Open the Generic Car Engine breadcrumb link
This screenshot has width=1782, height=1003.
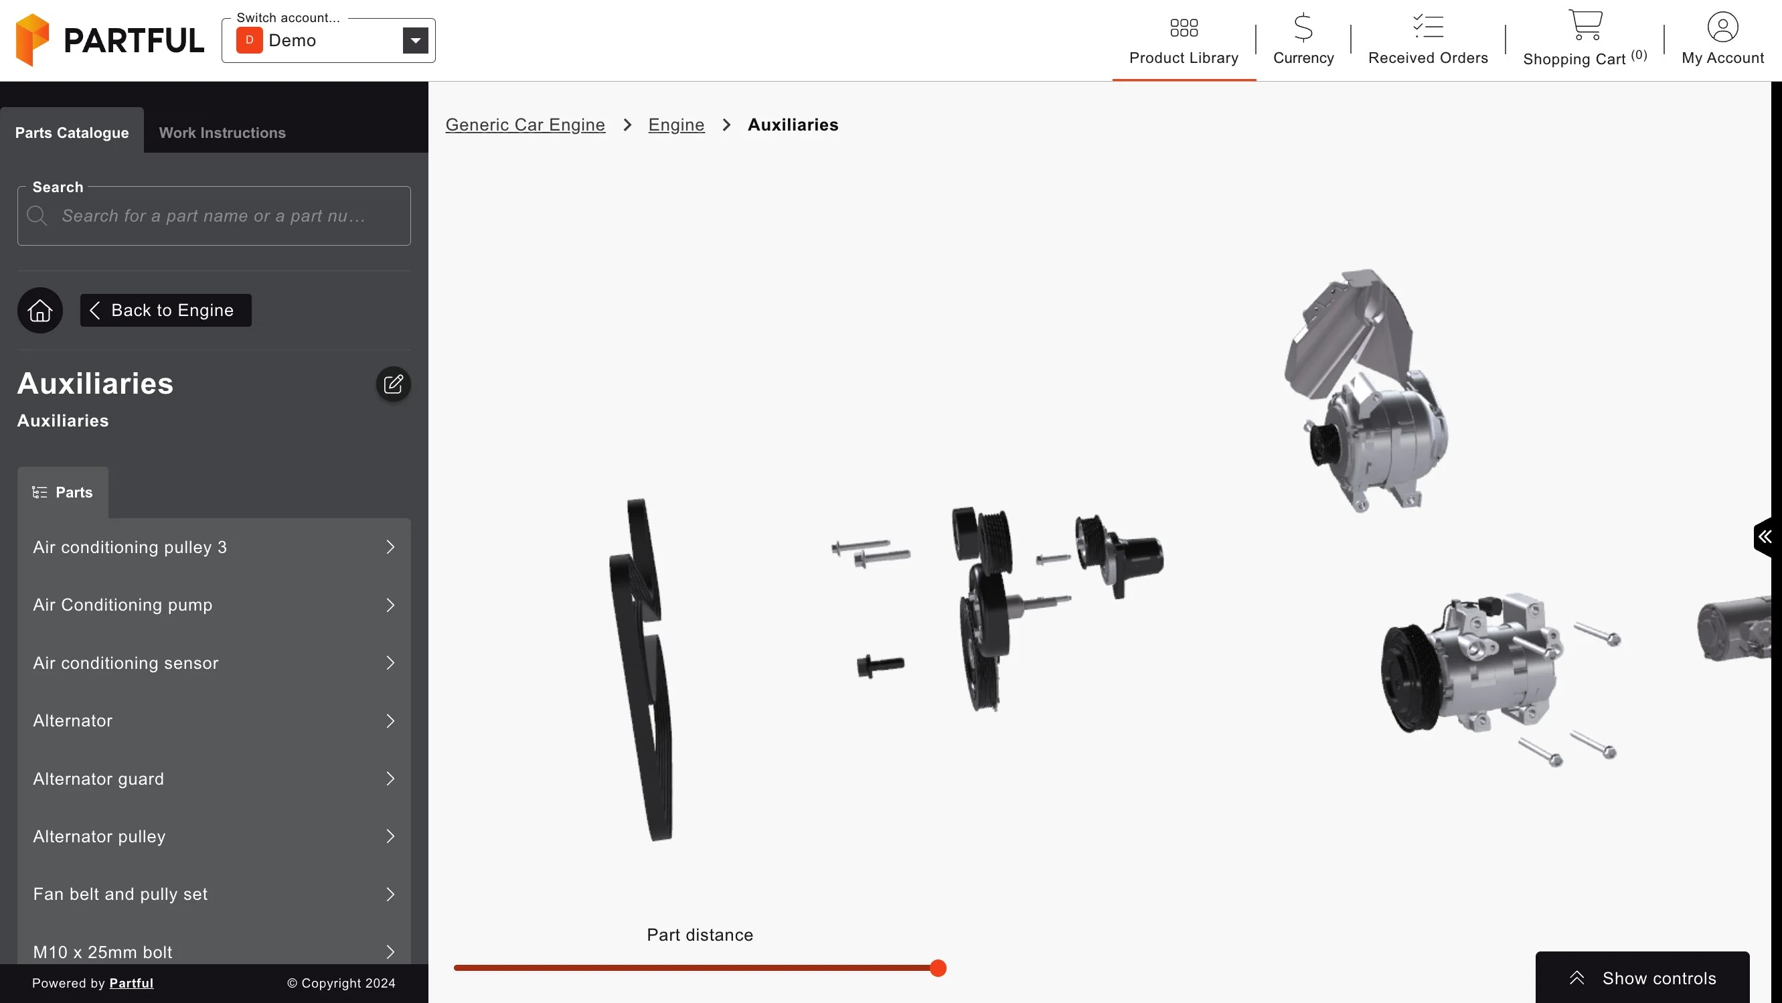[525, 125]
